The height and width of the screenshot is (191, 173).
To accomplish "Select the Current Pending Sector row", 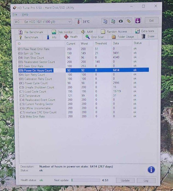I will point(84,104).
